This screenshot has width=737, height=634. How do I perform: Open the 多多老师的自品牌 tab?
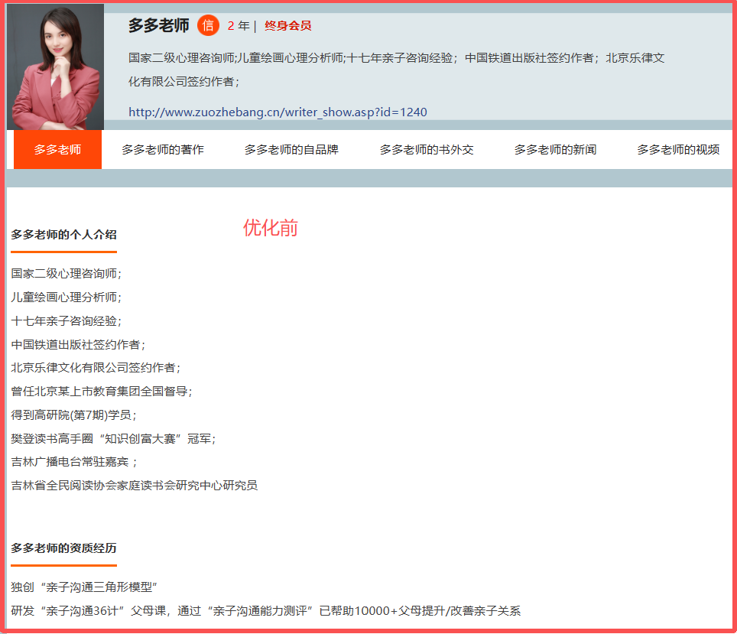click(291, 150)
